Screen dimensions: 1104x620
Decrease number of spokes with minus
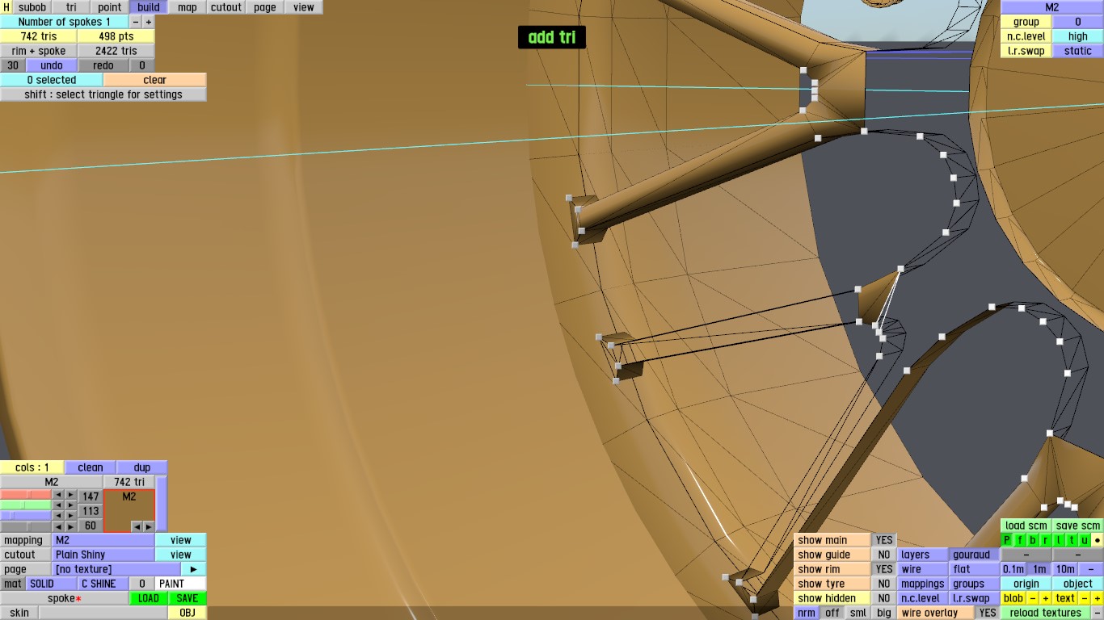click(x=136, y=22)
